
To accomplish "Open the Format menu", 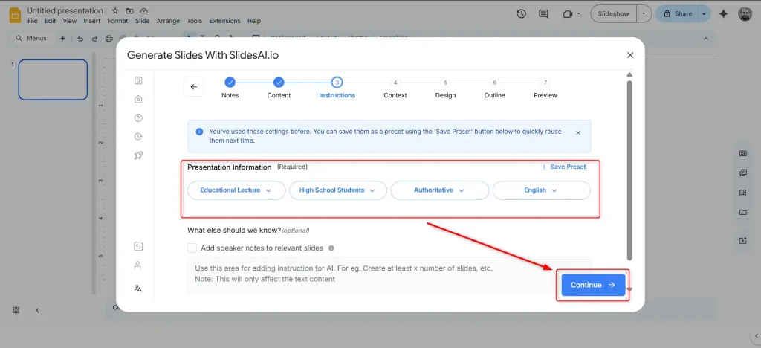I will (x=117, y=21).
